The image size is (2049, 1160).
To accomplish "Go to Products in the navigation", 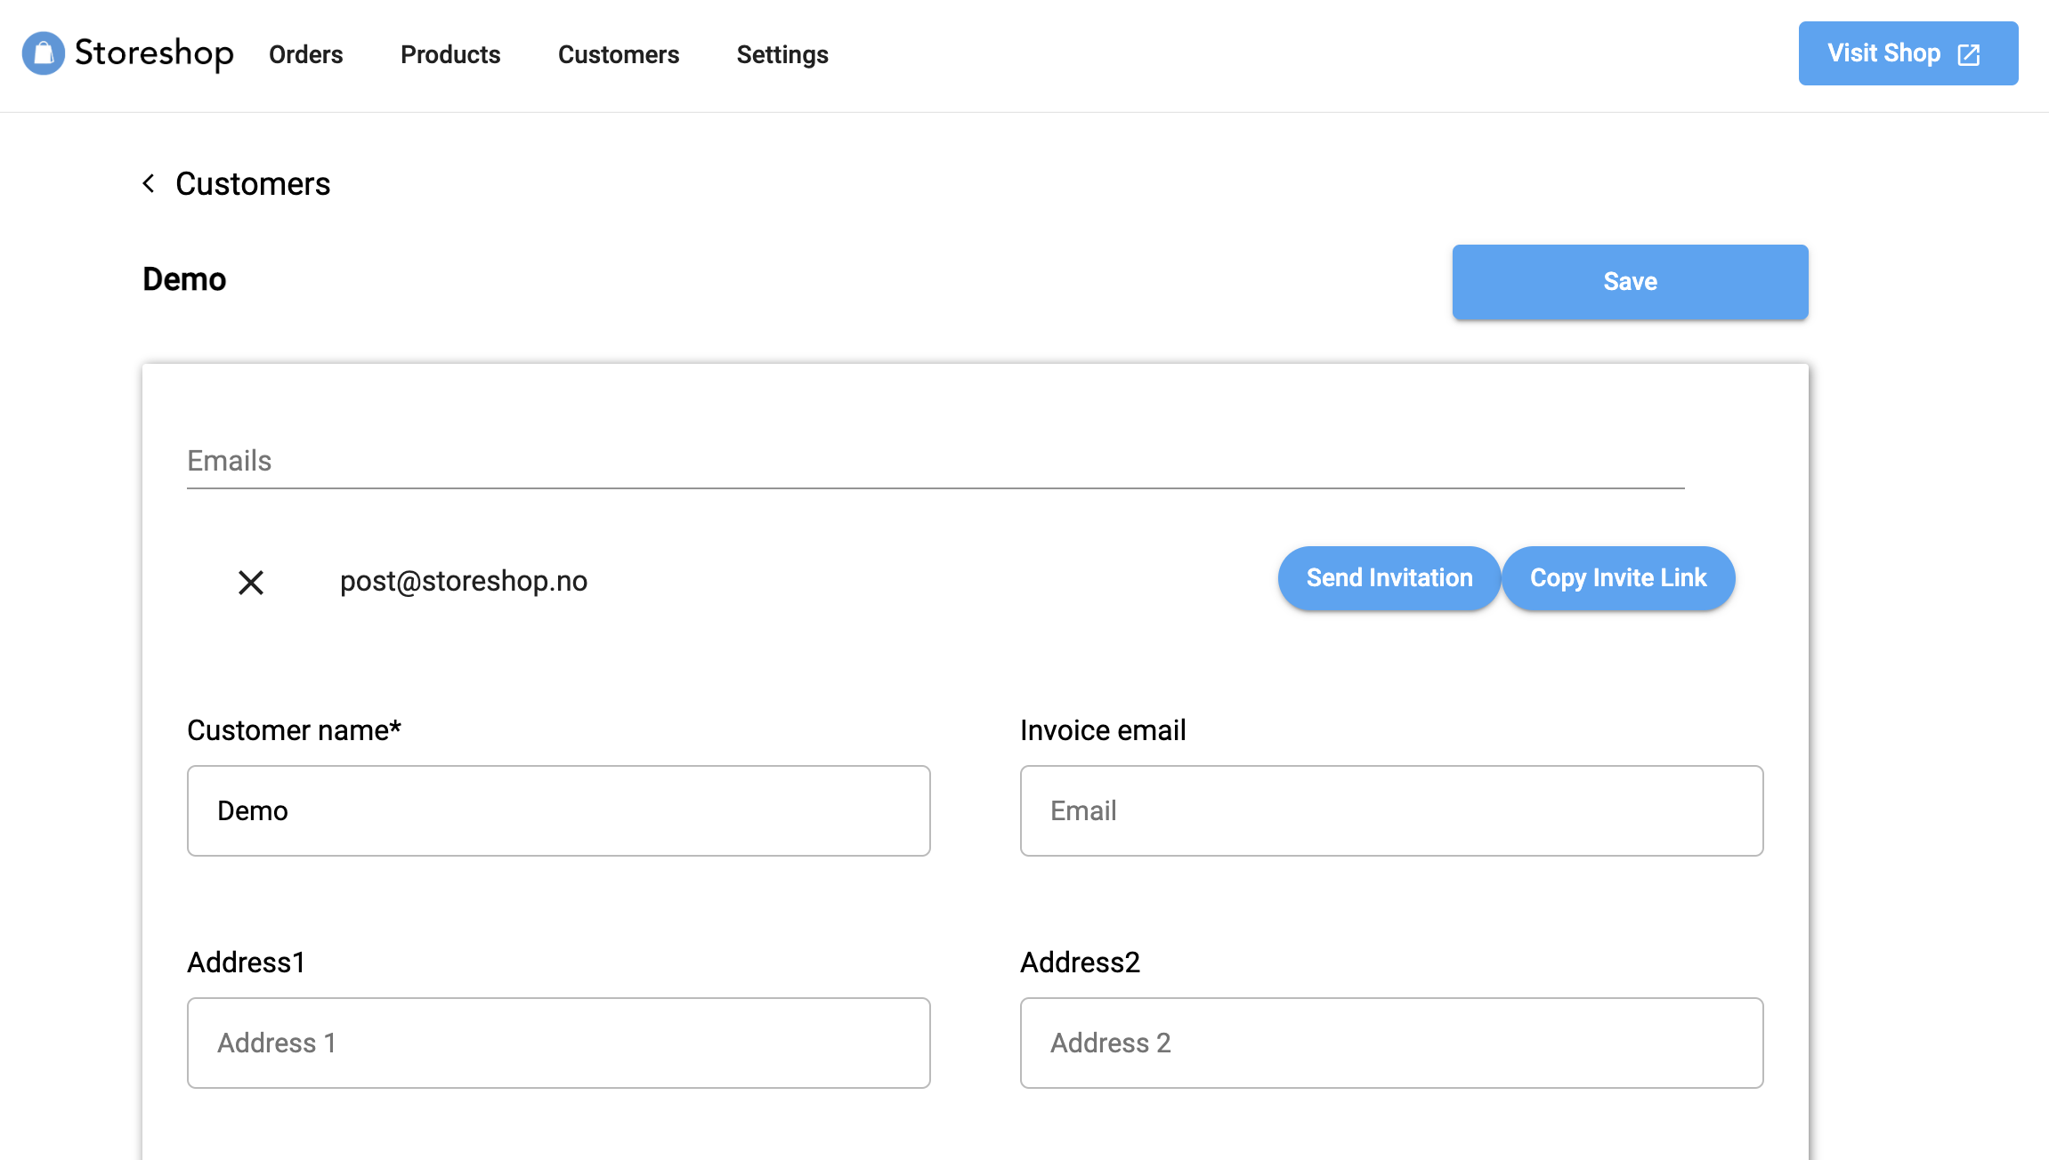I will coord(449,54).
